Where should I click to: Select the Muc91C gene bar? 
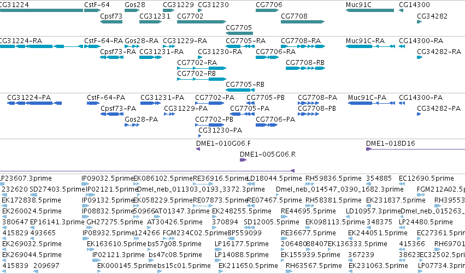(x=370, y=10)
